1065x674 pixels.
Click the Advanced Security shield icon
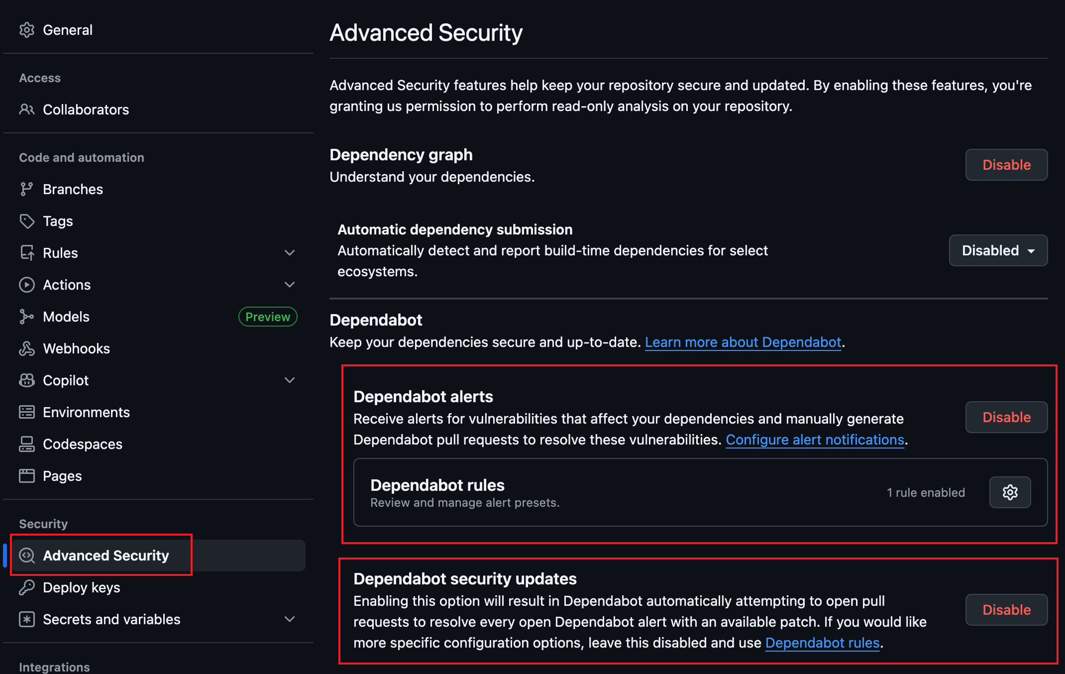tap(27, 555)
